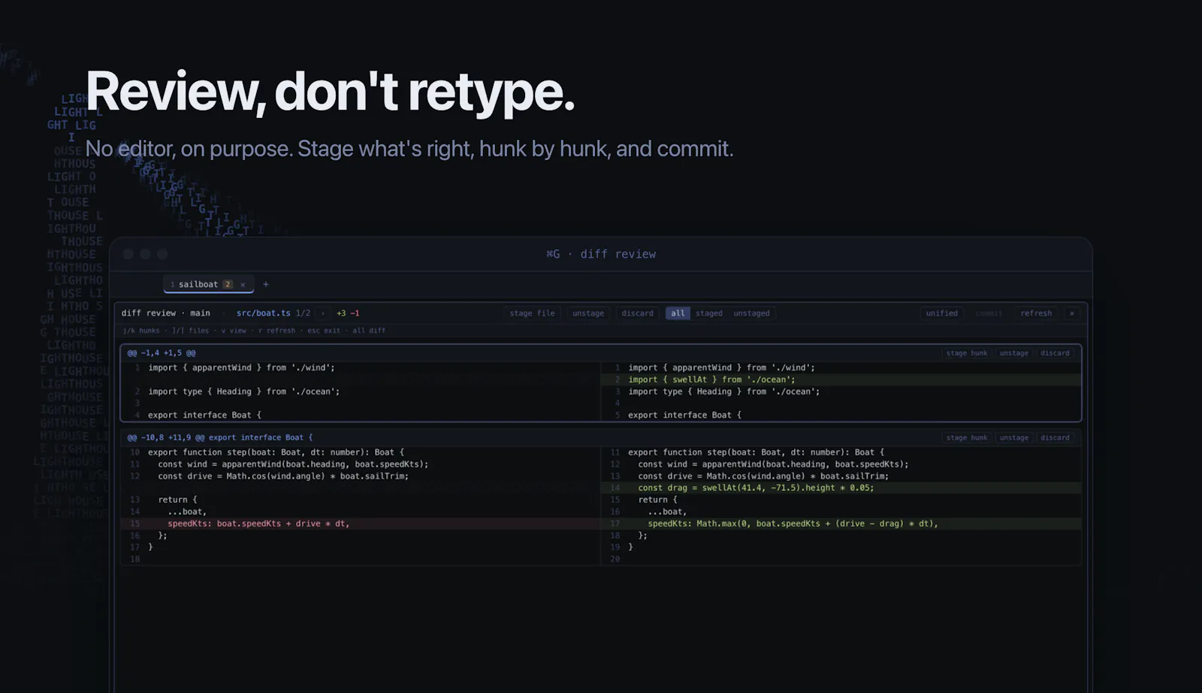This screenshot has width=1202, height=693.
Task: Go to previous file arrow
Action: (224, 313)
